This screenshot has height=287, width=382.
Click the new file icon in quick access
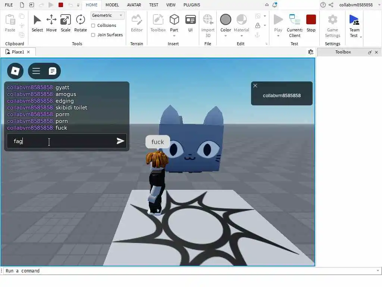[22, 5]
